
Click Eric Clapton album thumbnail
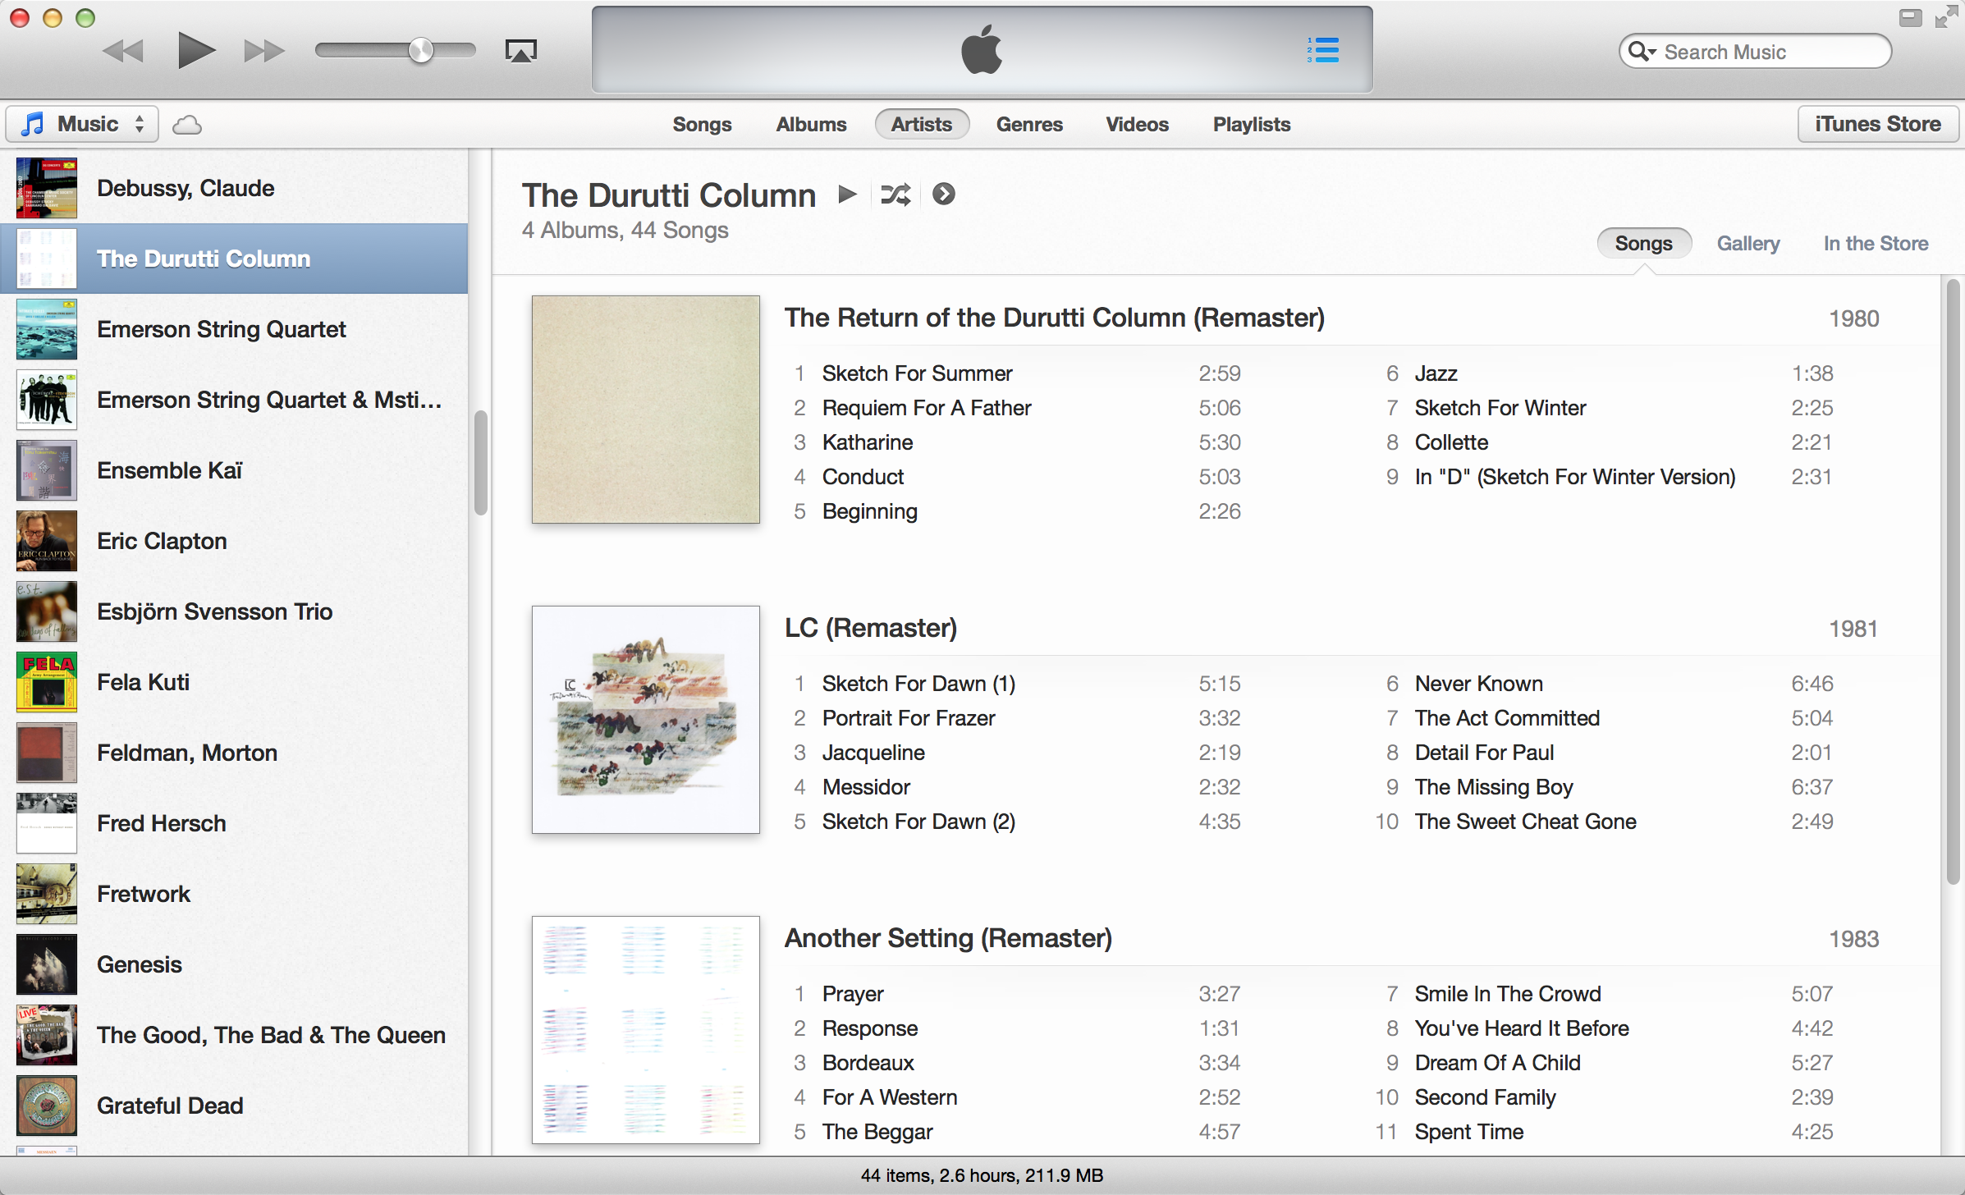point(47,541)
